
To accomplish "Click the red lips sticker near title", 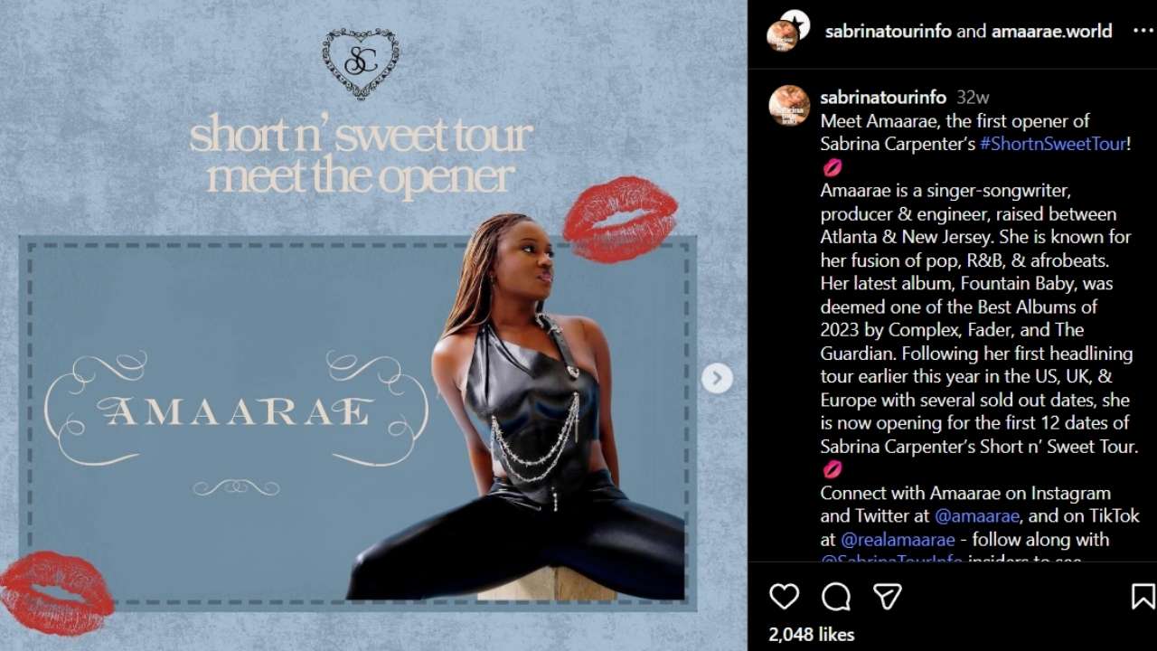I will tap(620, 219).
